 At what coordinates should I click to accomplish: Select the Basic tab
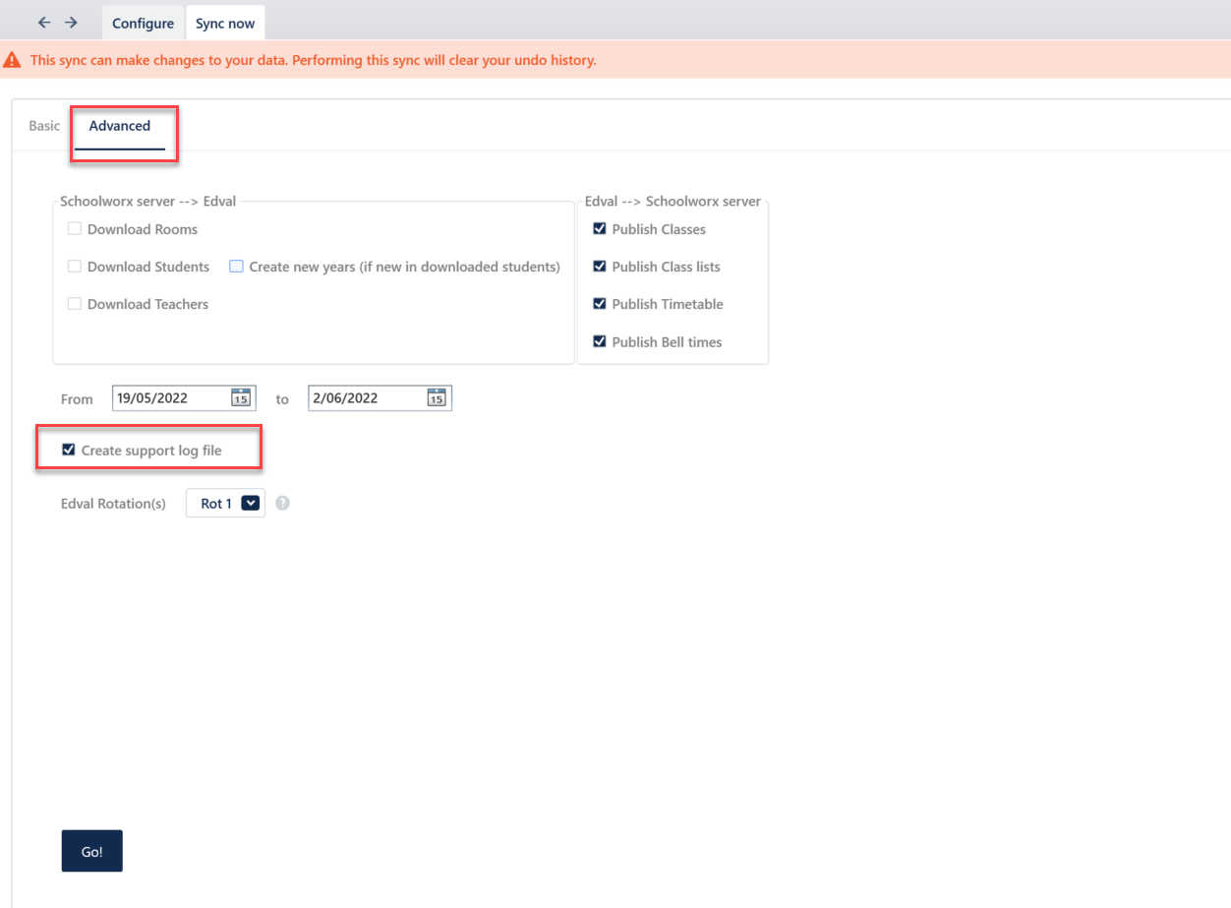coord(44,126)
